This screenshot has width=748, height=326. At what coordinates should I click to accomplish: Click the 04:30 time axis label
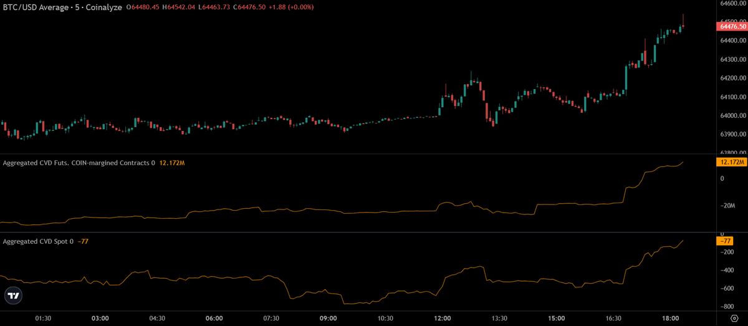click(157, 318)
